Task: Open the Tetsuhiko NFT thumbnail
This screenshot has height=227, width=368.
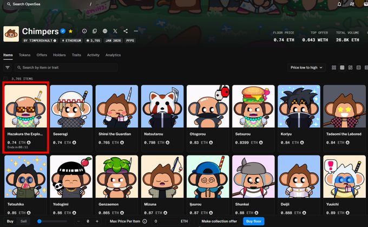Action: 26,177
